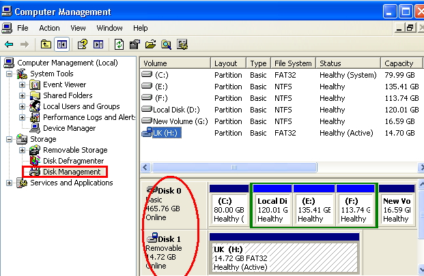Image resolution: width=424 pixels, height=276 pixels.
Task: Click the magnifier Explore toolbar icon
Action: pos(167,44)
